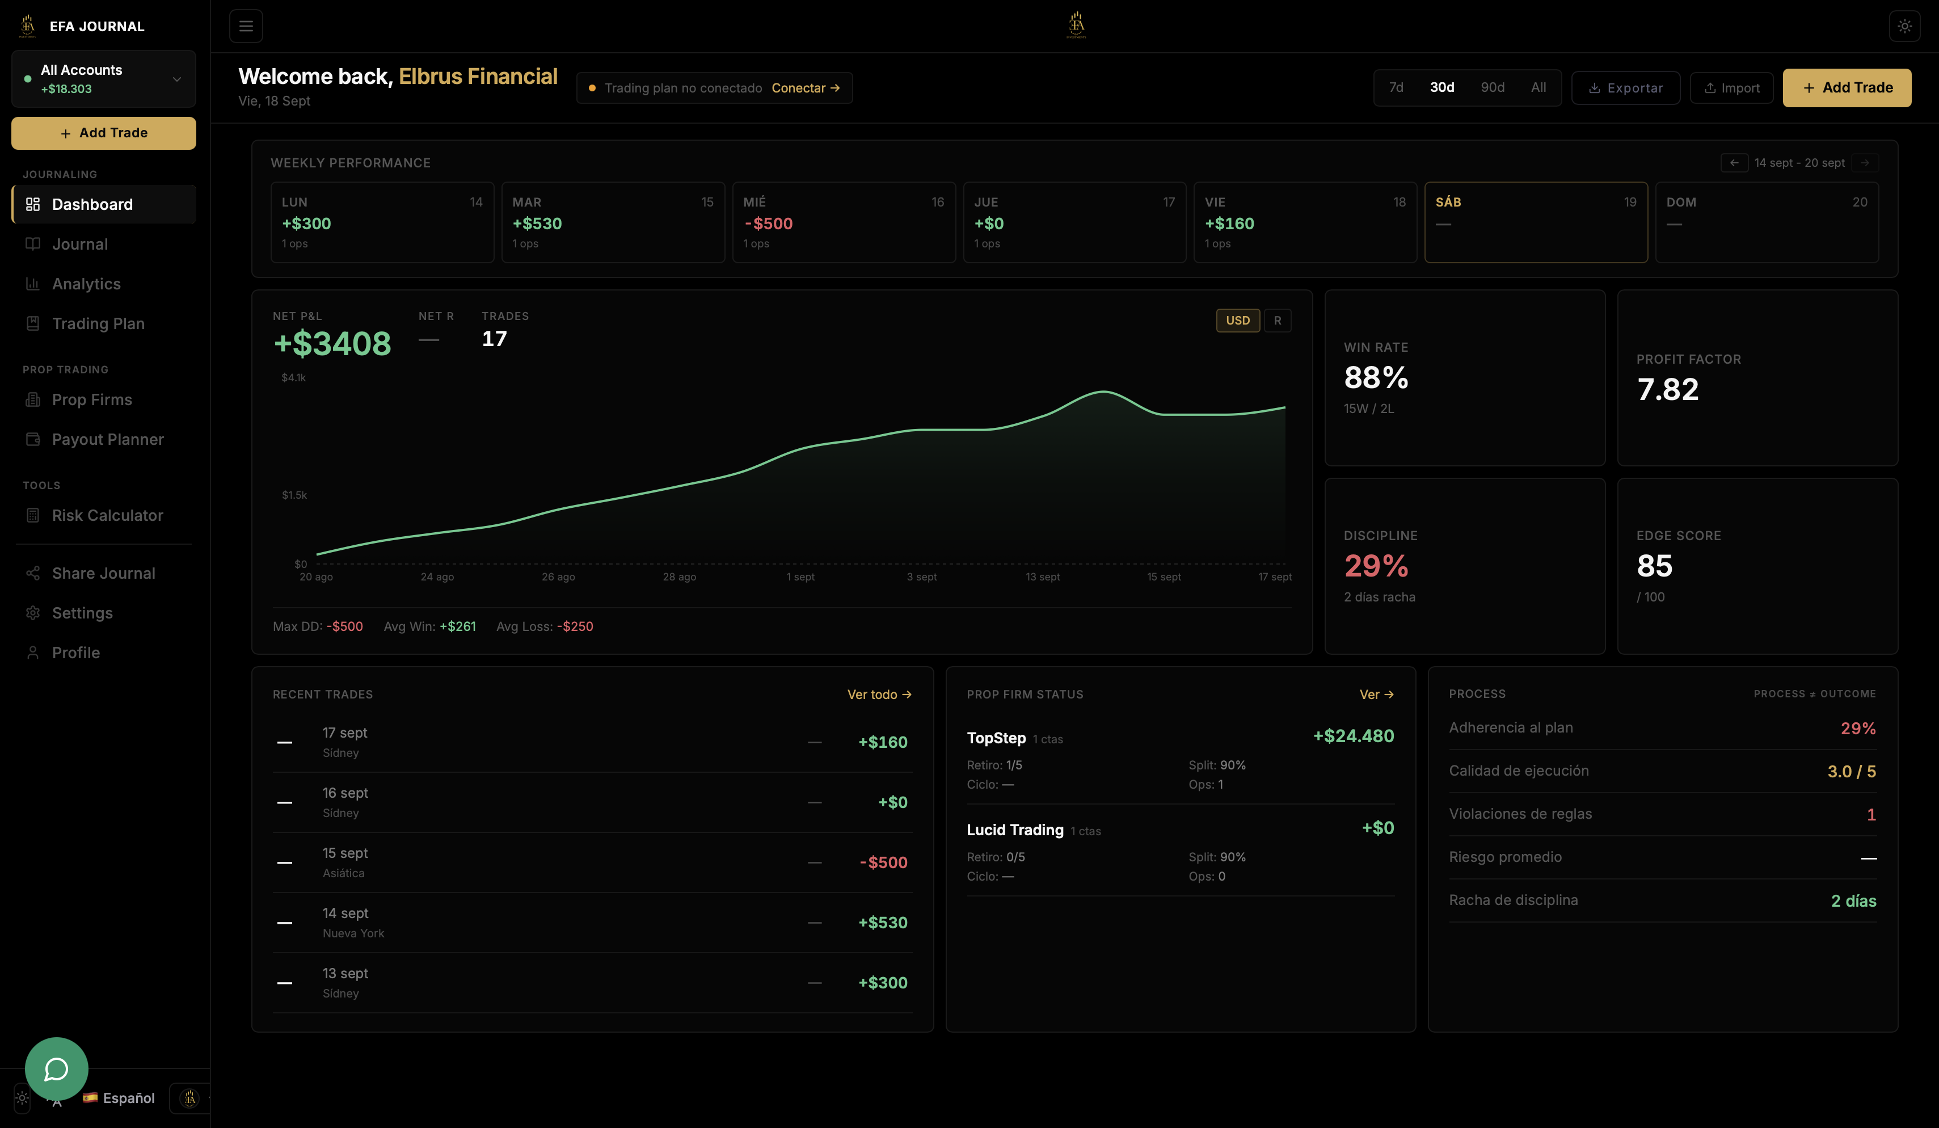Select the JUE 17 day card
Screen dimensions: 1939x1128
(1075, 222)
